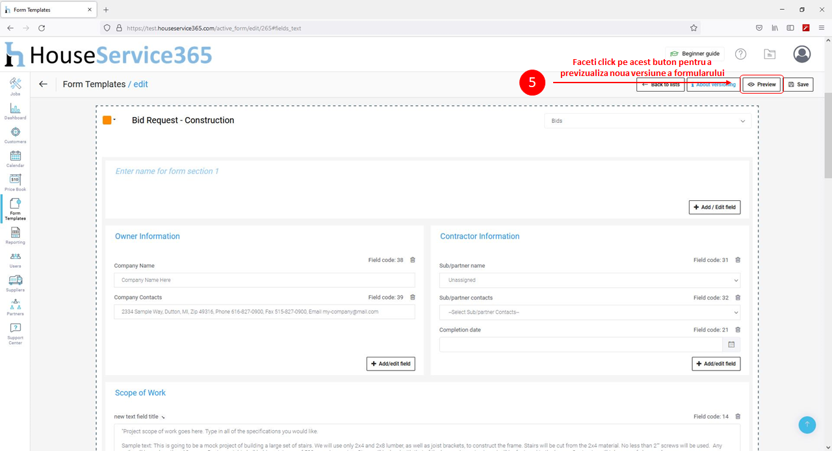Screen dimensions: 832x451
Task: Save the form template
Action: [x=798, y=84]
